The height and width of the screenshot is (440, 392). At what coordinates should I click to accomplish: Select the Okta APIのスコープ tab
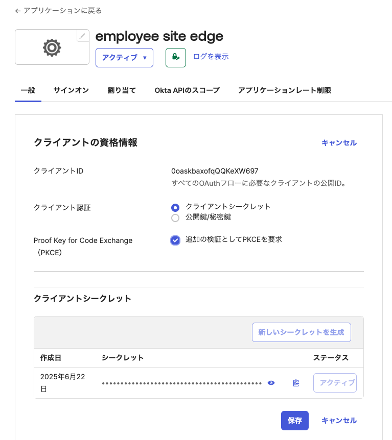(x=188, y=90)
